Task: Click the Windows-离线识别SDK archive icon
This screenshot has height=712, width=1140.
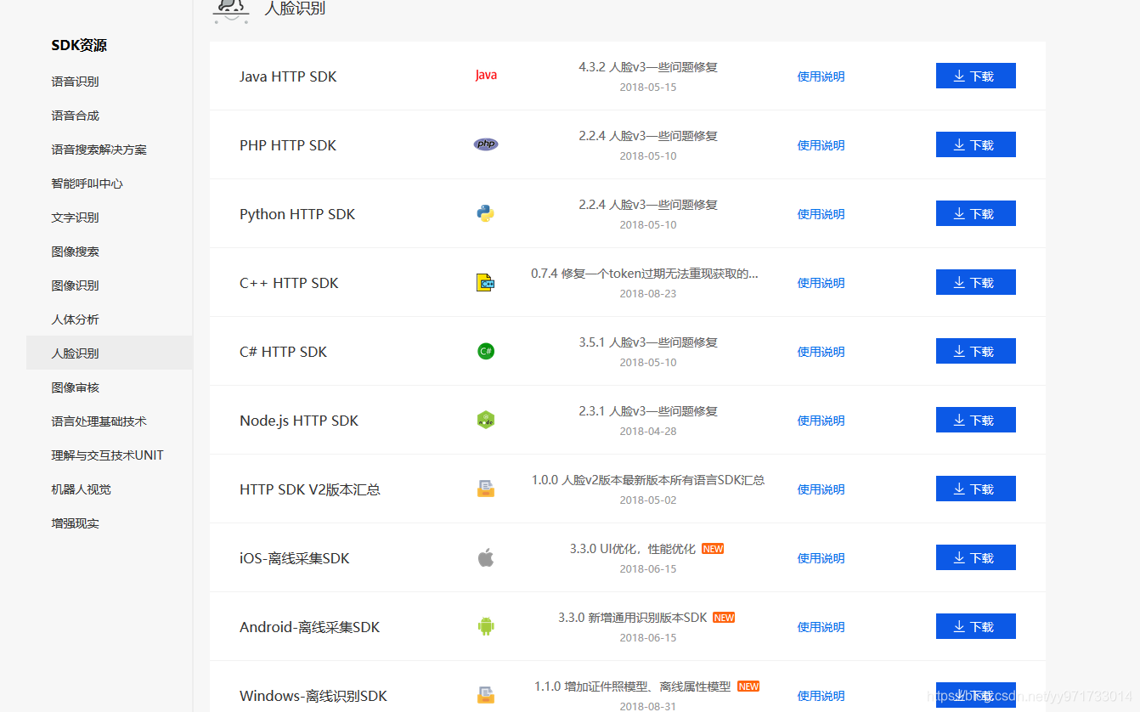Action: pos(485,695)
